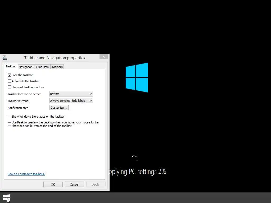Open the Start button on the taskbar
Screen dimensions: 271x203
click(7, 198)
